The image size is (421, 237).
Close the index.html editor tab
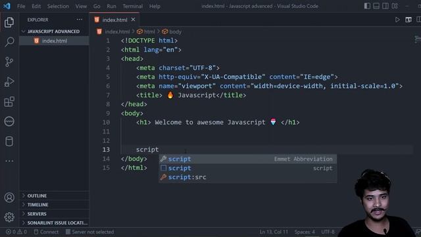click(133, 20)
